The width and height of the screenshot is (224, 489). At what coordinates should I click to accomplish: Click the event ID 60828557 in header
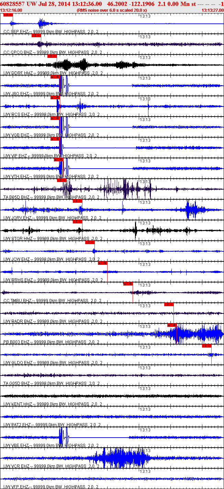tap(13, 4)
